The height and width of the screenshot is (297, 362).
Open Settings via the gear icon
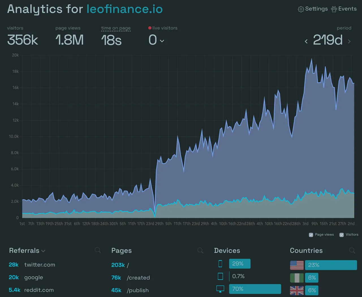pos(301,9)
